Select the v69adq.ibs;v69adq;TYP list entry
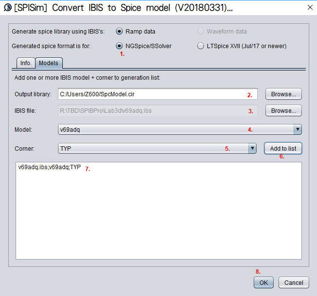Image resolution: width=317 pixels, height=296 pixels. point(50,167)
